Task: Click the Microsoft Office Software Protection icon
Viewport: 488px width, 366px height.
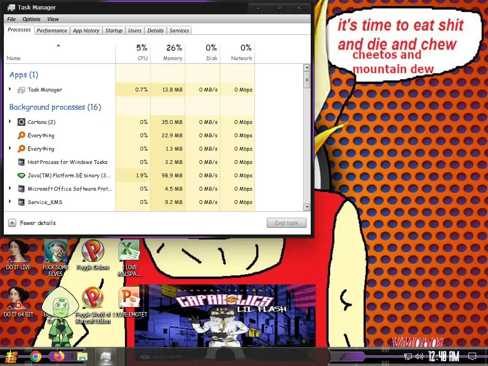Action: pos(21,189)
